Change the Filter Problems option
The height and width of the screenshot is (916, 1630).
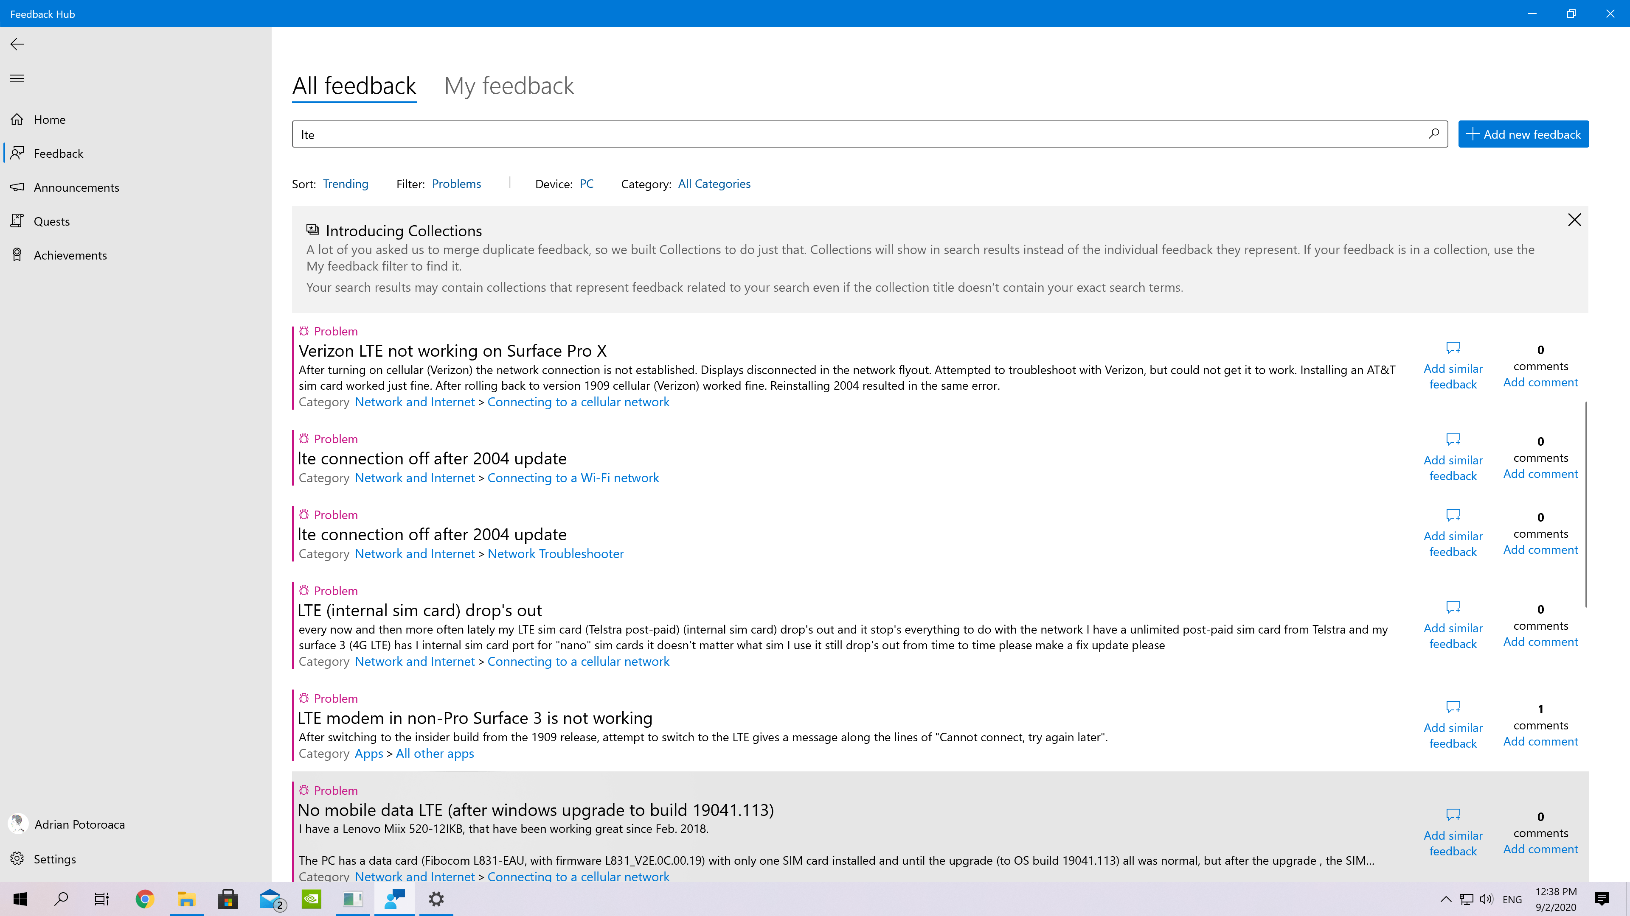(x=456, y=184)
